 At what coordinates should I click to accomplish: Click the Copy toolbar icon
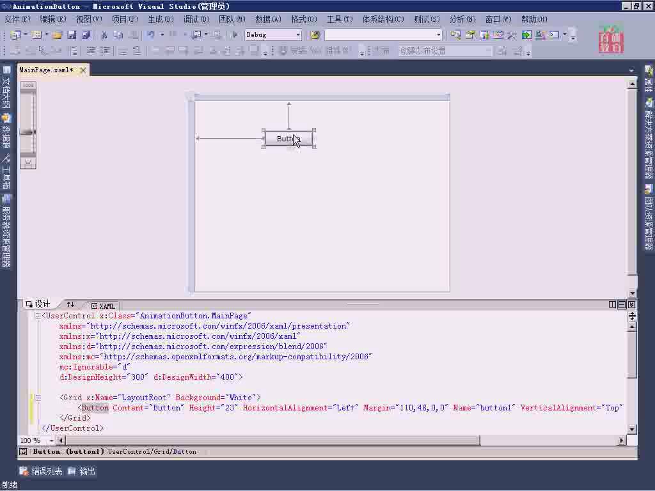click(x=118, y=35)
